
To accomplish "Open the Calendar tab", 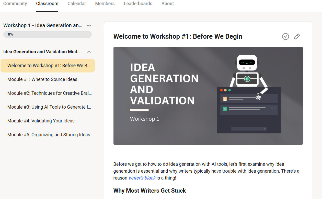I will pos(77,4).
